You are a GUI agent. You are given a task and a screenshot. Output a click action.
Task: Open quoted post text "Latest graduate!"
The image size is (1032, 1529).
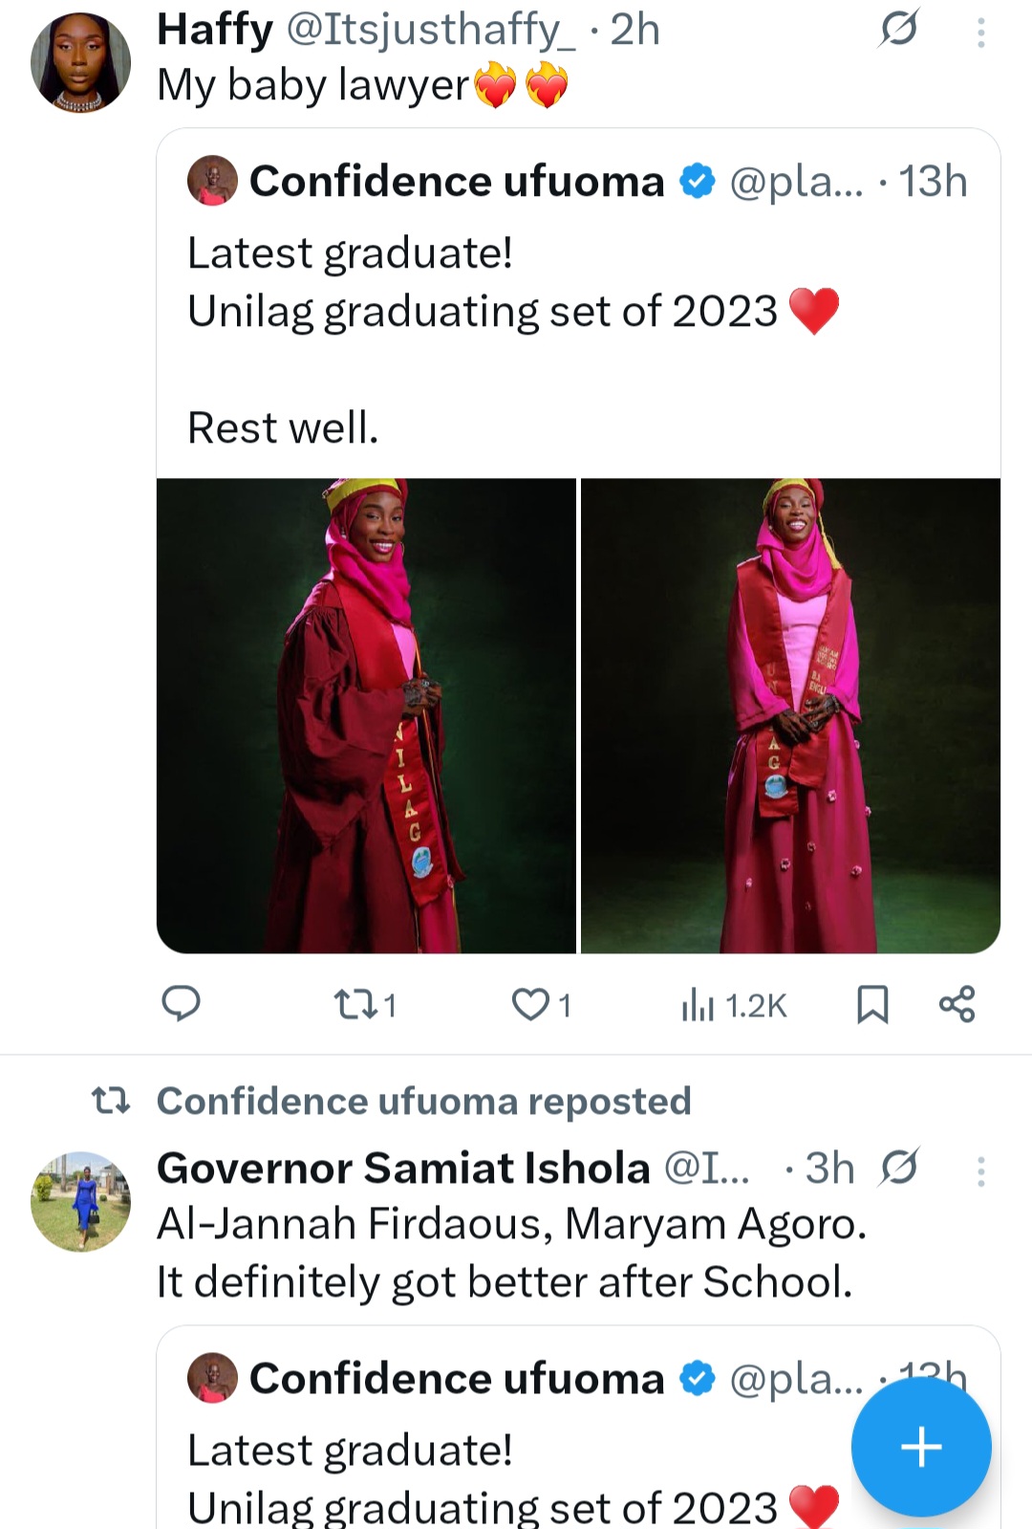click(350, 253)
